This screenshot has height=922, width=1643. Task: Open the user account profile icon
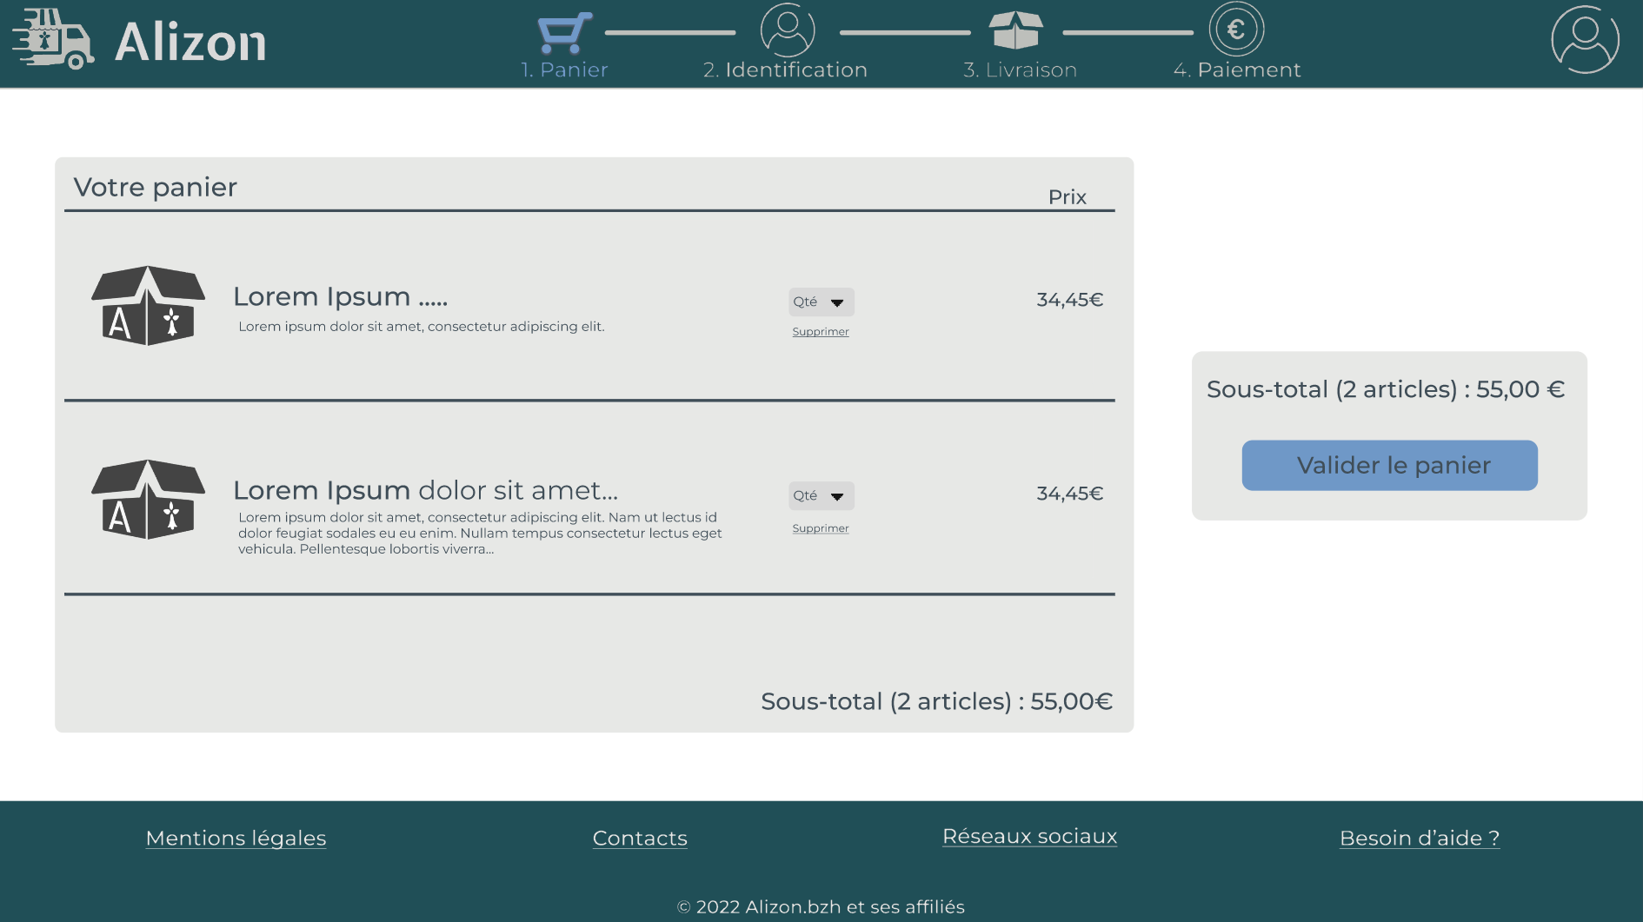pyautogui.click(x=1584, y=40)
